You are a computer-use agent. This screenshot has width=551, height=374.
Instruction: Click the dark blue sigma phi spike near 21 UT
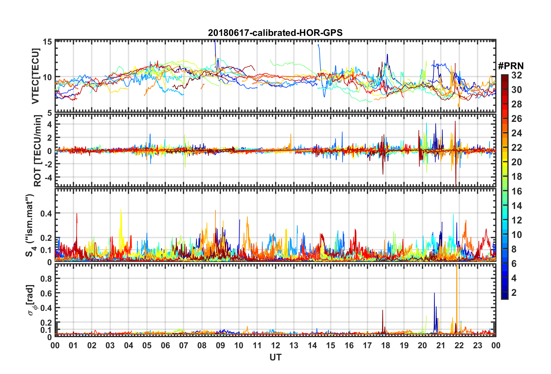pyautogui.click(x=435, y=313)
